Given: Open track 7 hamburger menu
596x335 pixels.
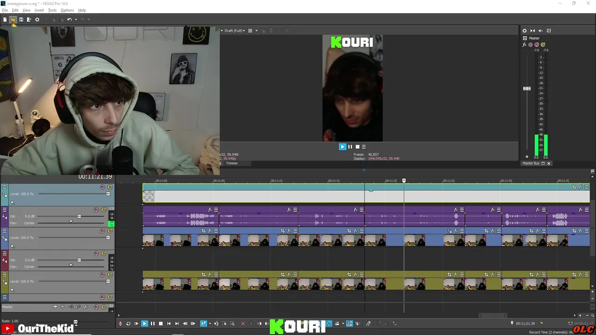Looking at the screenshot, I should 5,275.
